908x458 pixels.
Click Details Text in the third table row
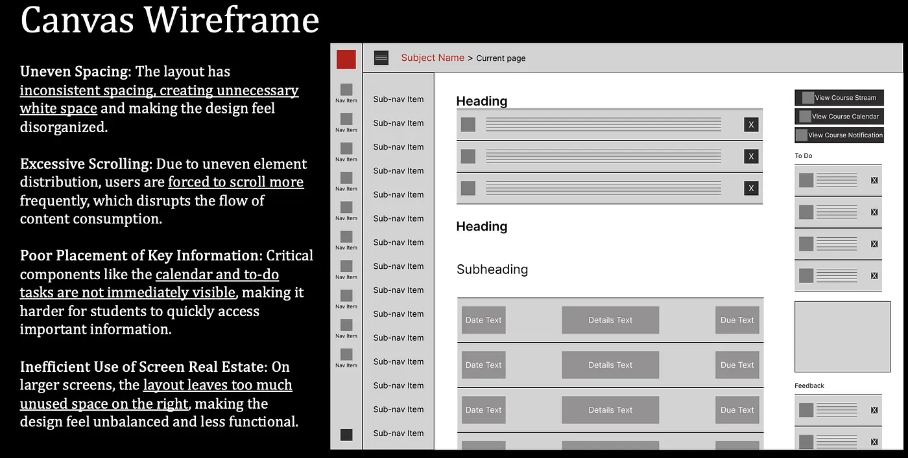(x=610, y=410)
